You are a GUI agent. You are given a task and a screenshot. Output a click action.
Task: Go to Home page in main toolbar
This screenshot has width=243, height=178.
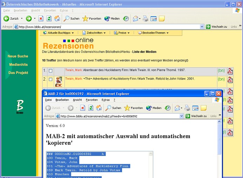(57, 19)
